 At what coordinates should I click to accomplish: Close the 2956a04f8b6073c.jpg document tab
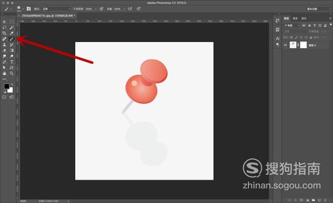click(18, 16)
